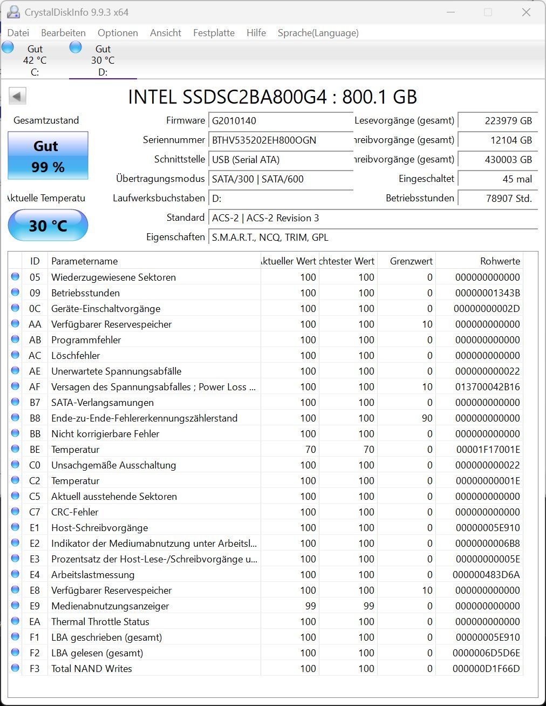Click status orb for Medienabnutzungsanzeiger
Image resolution: width=546 pixels, height=706 pixels.
[15, 606]
